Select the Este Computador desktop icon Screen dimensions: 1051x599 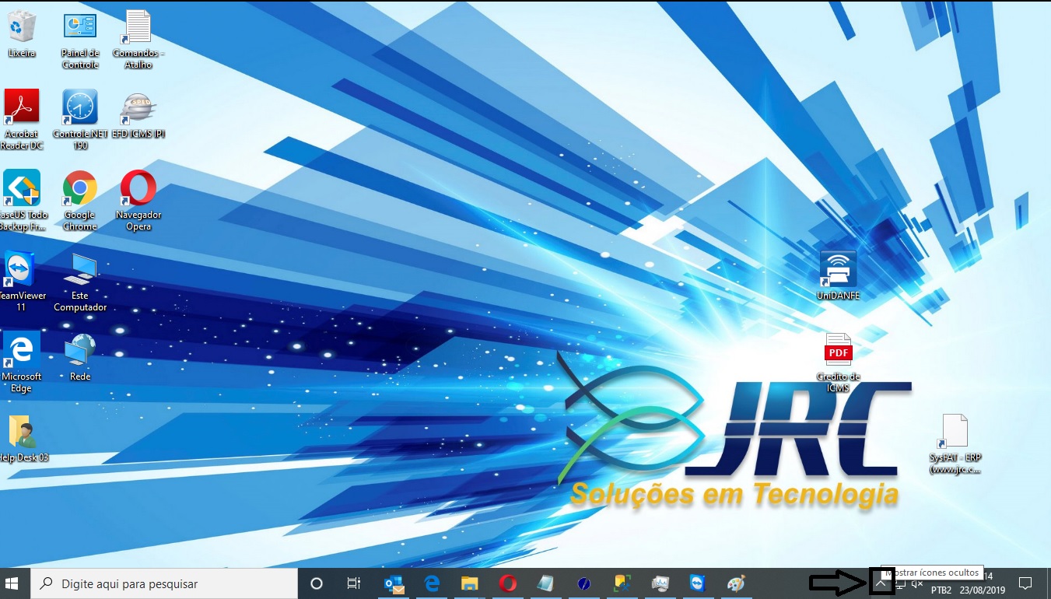coord(80,282)
